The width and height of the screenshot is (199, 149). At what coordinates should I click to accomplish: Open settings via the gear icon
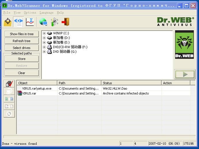[x=54, y=22]
